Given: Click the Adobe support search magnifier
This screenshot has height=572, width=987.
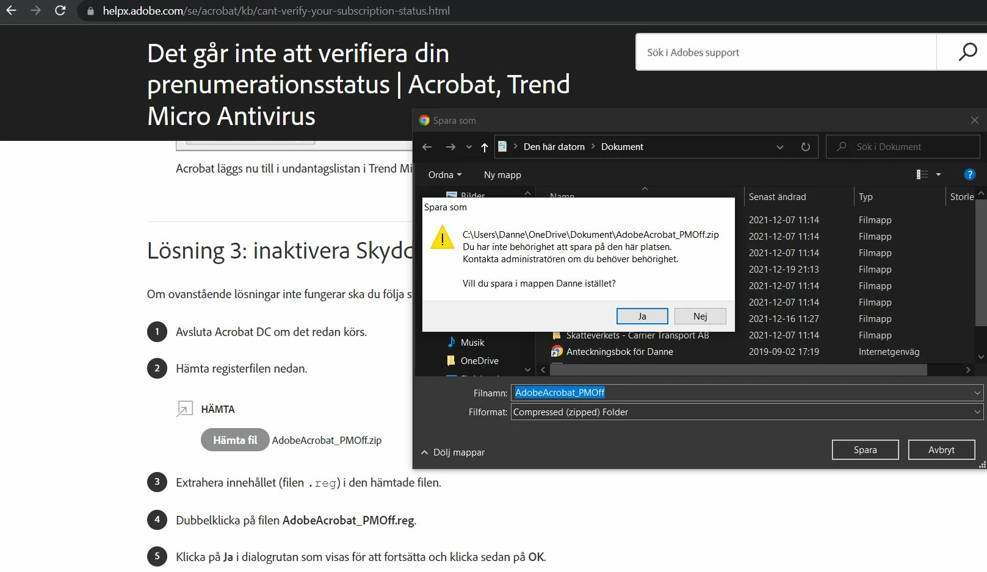Looking at the screenshot, I should click(967, 52).
